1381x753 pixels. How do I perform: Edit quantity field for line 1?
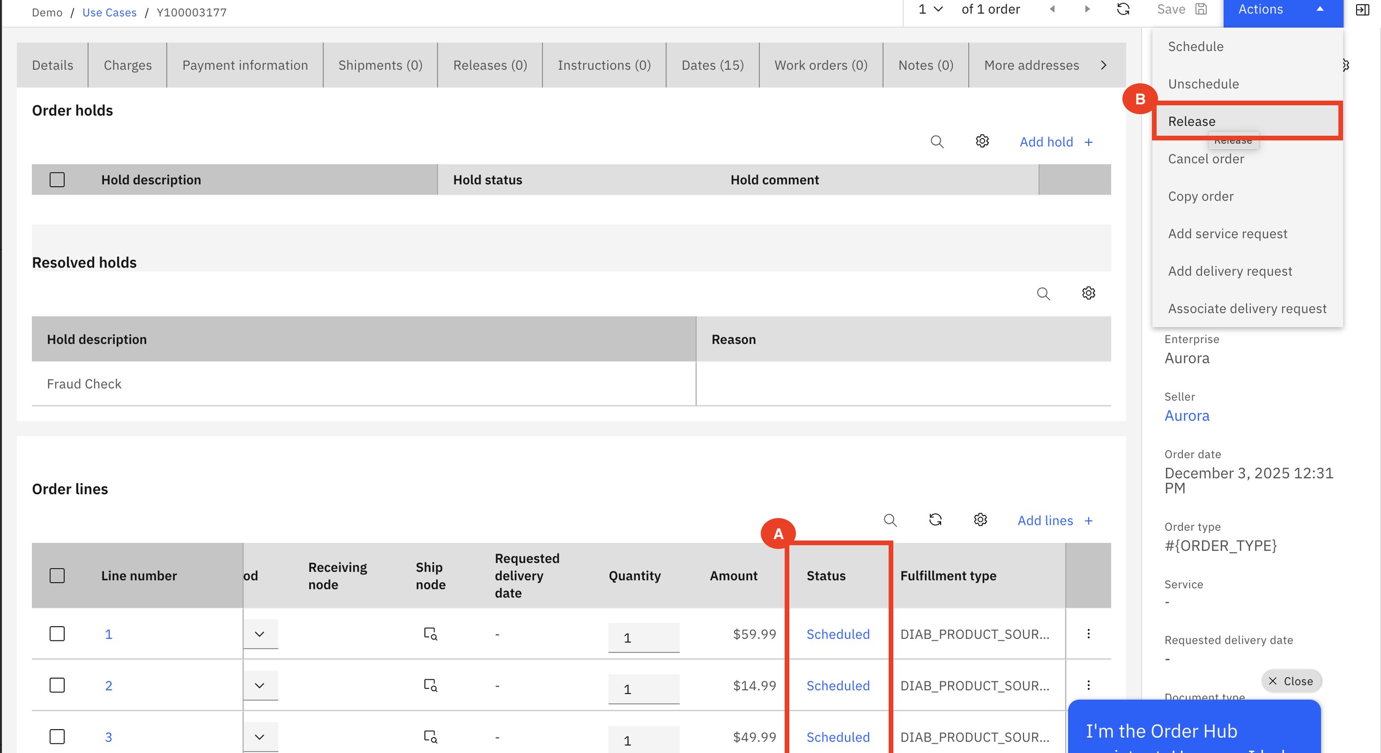[644, 637]
